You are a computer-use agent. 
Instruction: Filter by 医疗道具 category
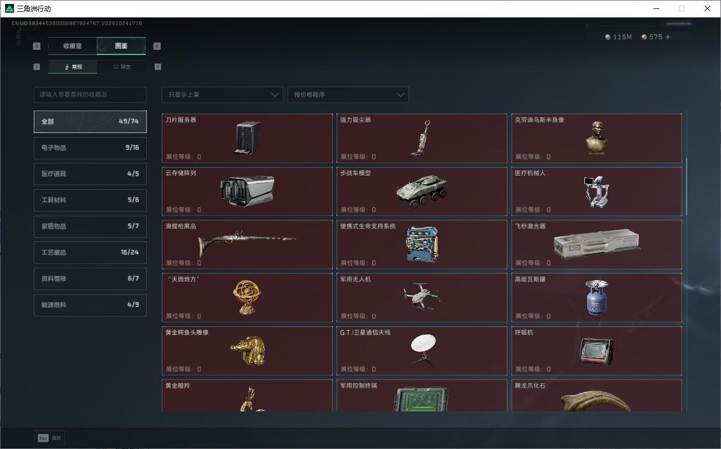pyautogui.click(x=90, y=174)
